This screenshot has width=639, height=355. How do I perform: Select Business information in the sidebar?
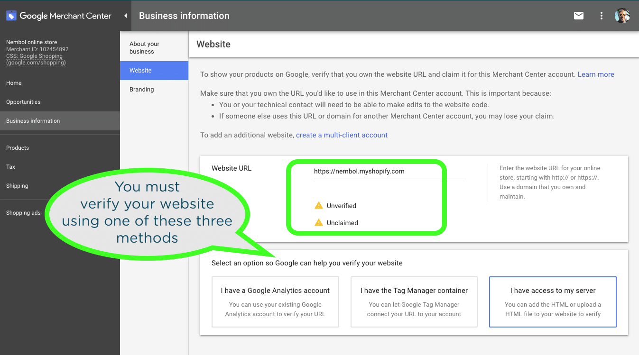[60, 121]
